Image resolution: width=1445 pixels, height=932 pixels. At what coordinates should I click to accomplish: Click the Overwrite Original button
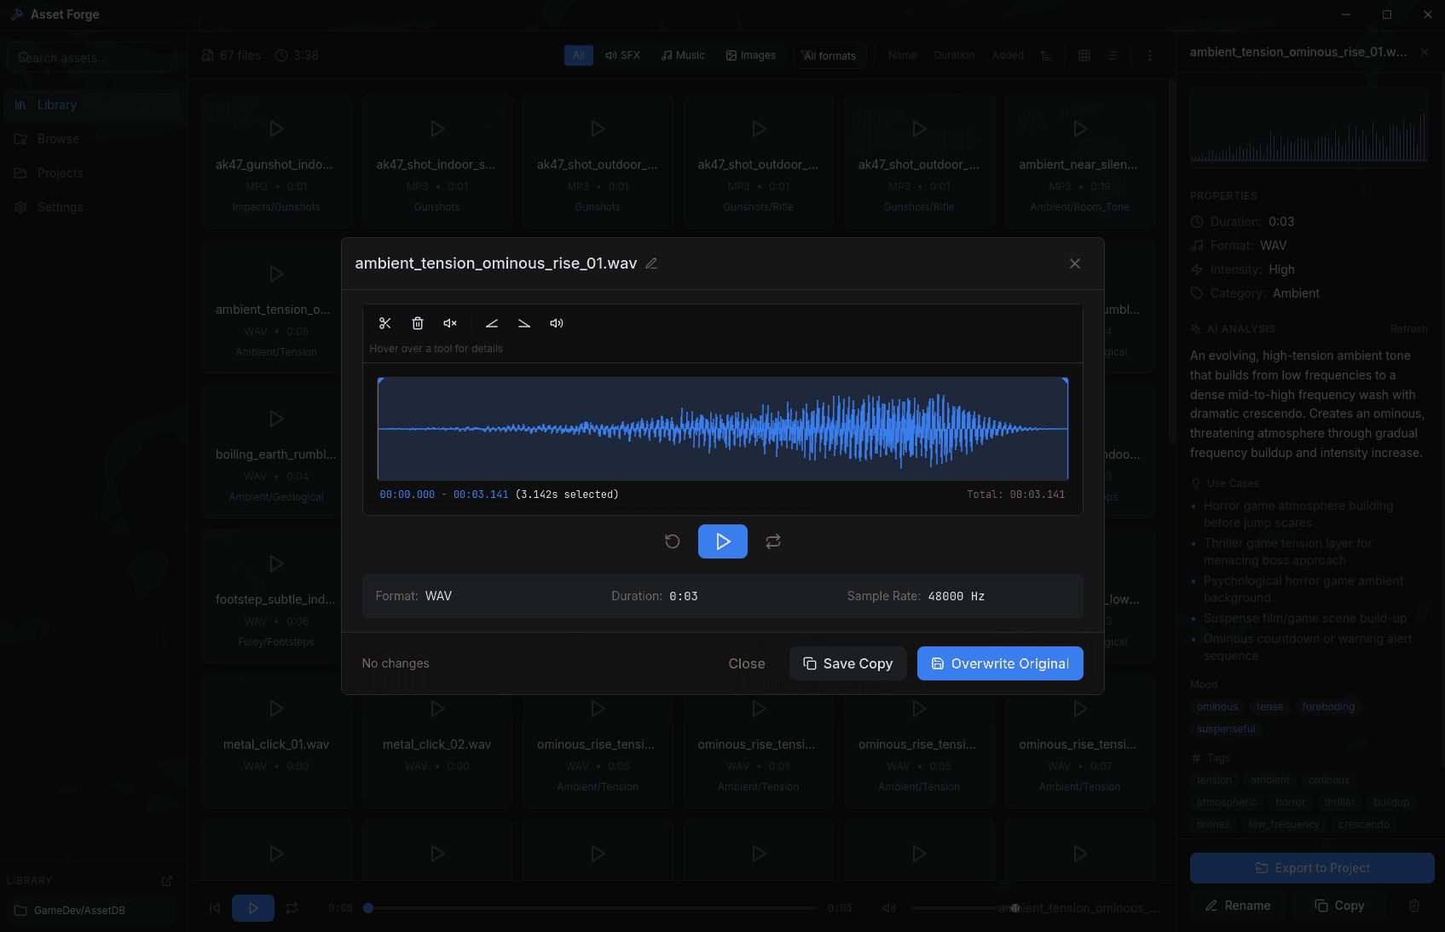[x=999, y=663]
